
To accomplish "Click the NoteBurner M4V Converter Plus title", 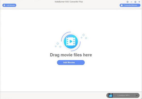I will pos(69,2).
